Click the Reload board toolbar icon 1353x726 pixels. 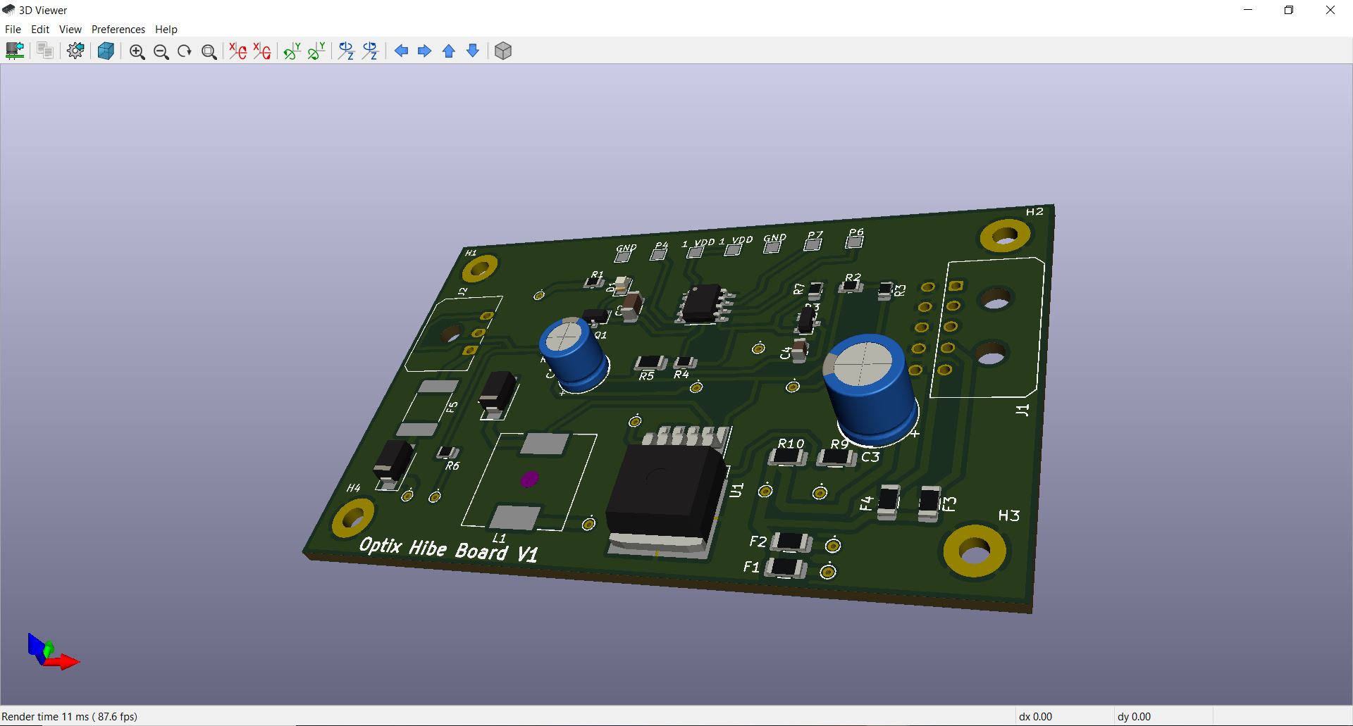tap(15, 51)
